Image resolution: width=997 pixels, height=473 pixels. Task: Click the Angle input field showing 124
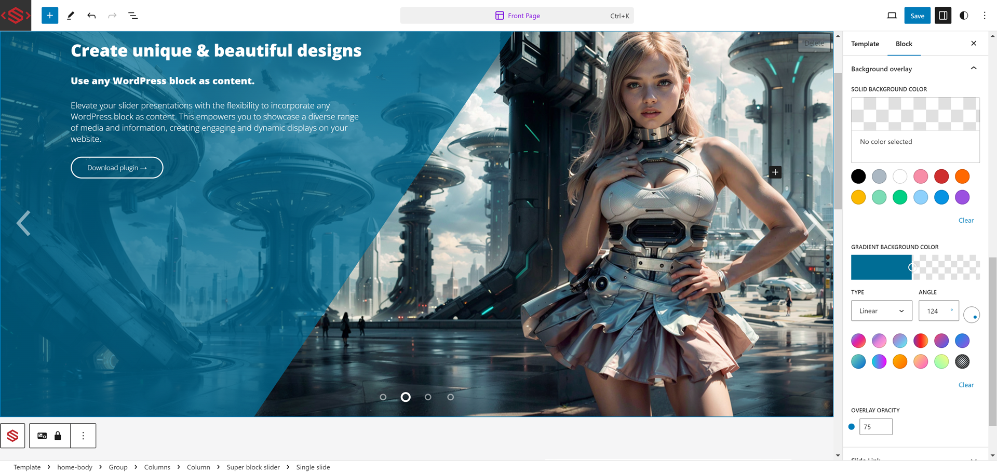(x=934, y=311)
